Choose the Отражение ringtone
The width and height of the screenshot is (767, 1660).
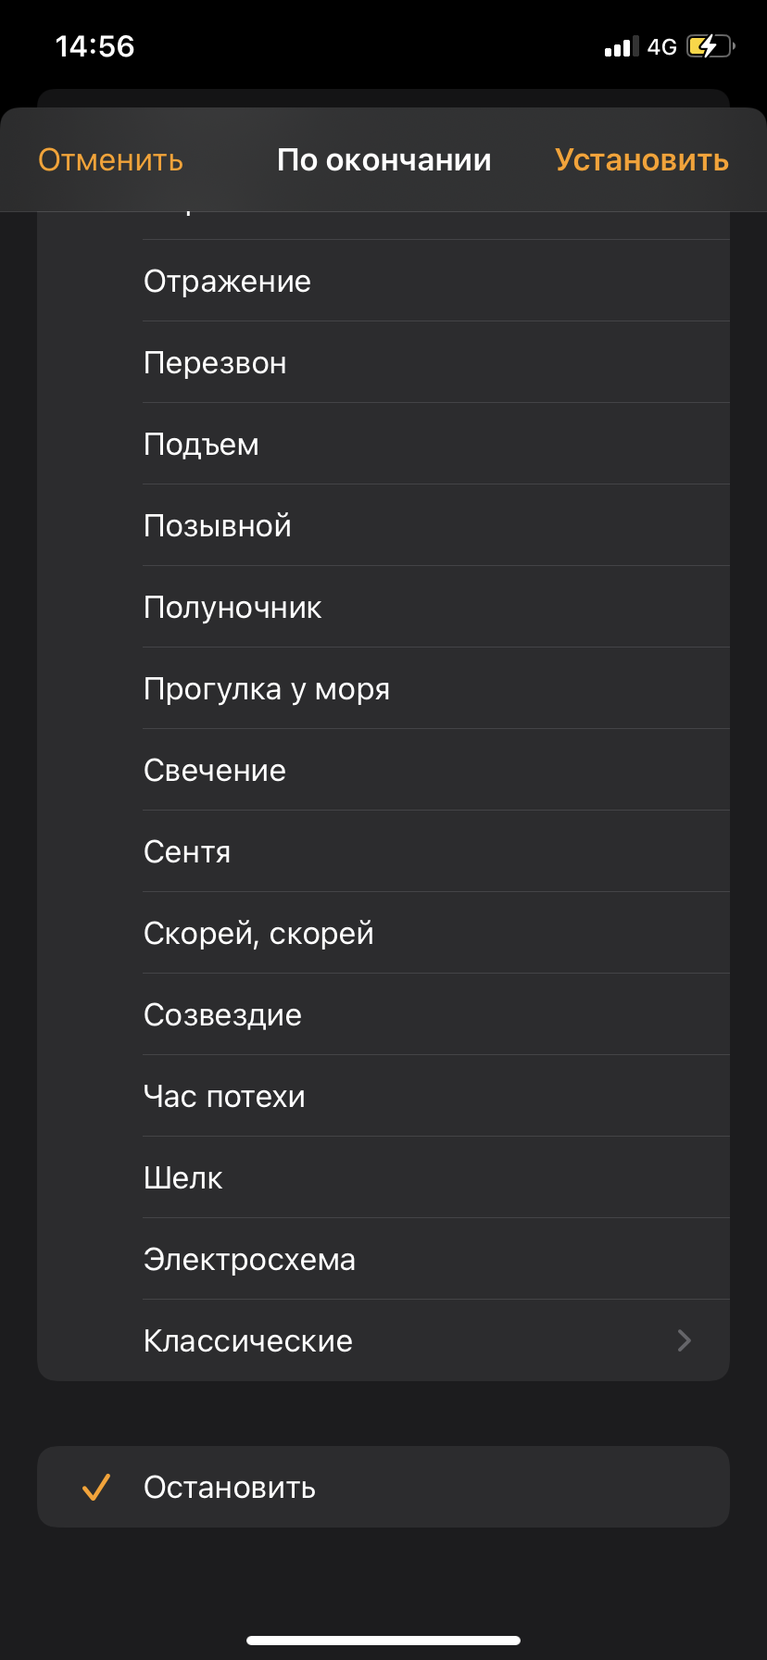click(383, 281)
